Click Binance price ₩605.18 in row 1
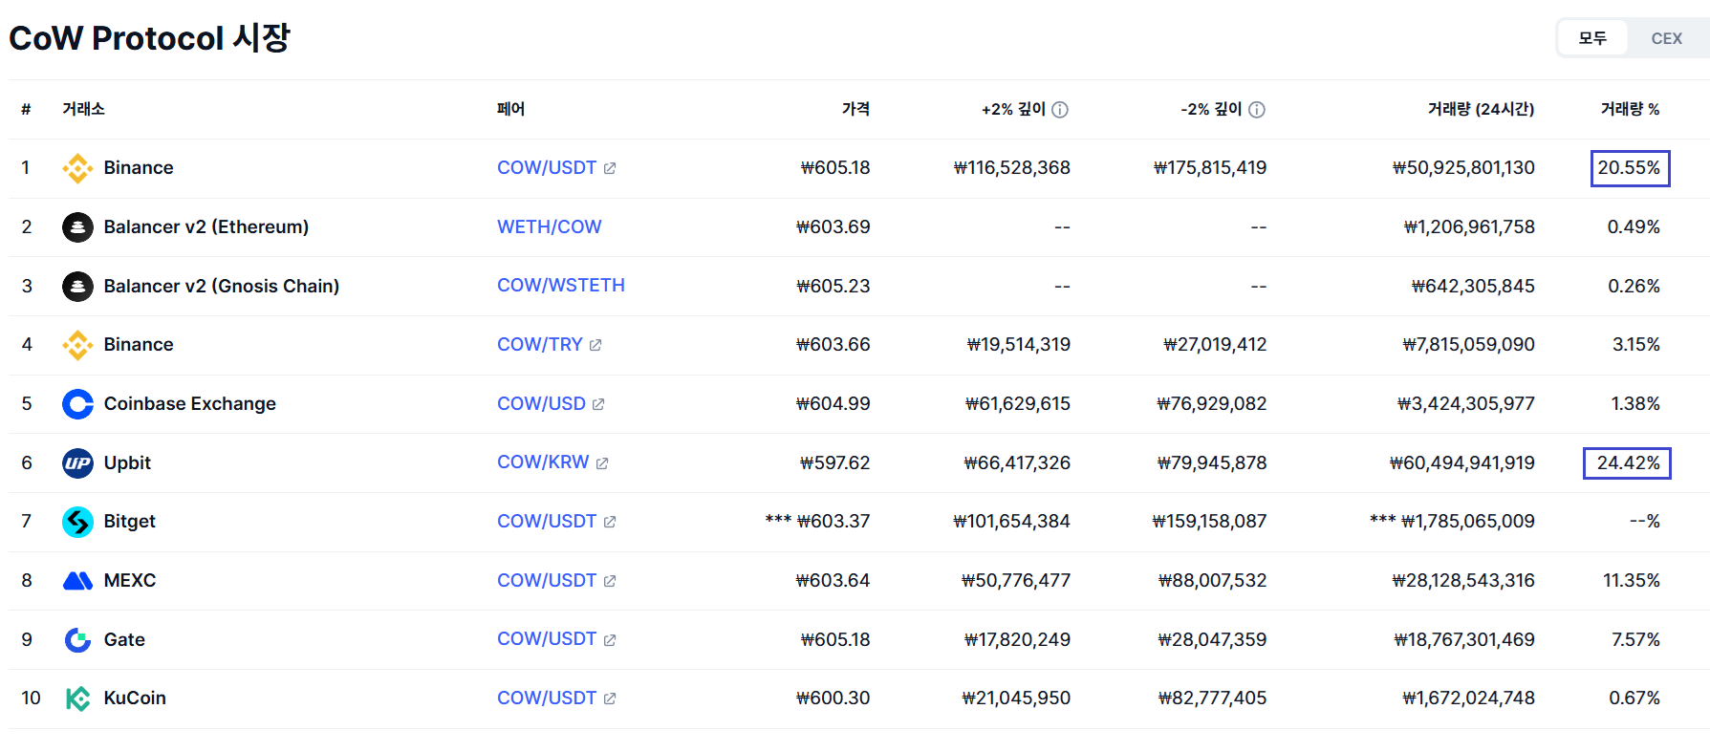Viewport: 1710px width, 752px height. (835, 168)
